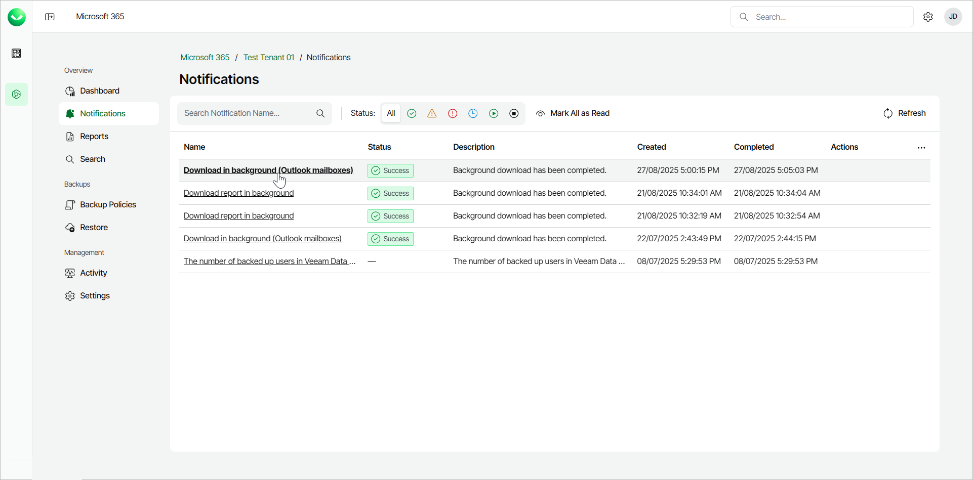The width and height of the screenshot is (973, 480).
Task: Click the created time 08/07/2025 5:29:53 PM
Action: 679,261
